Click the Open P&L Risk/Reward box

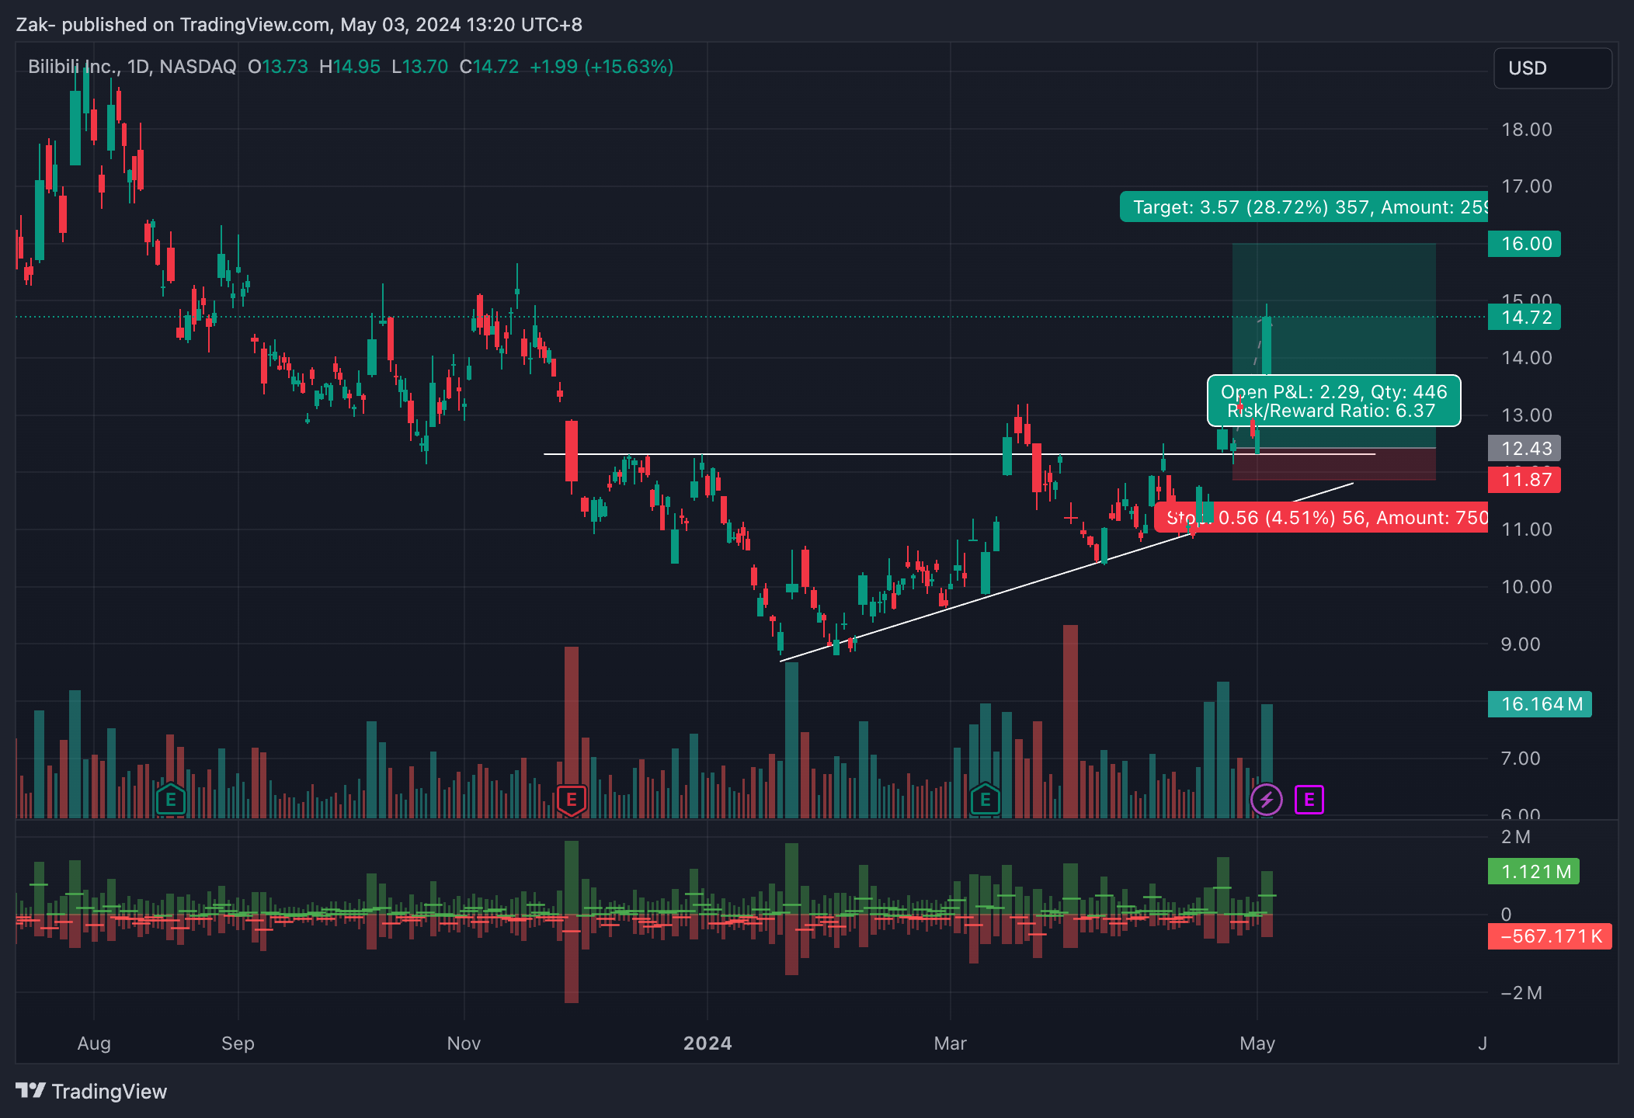click(x=1333, y=401)
